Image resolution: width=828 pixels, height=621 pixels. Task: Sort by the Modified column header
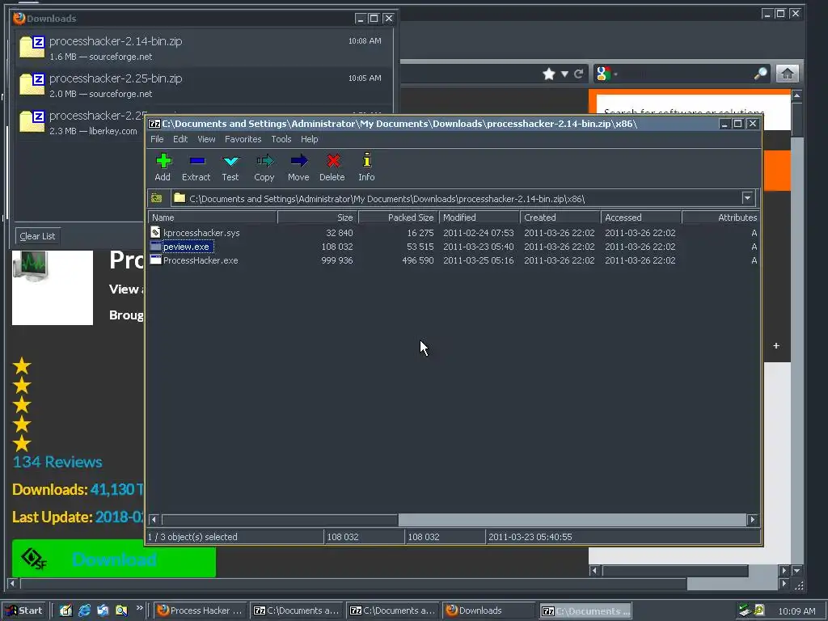479,217
